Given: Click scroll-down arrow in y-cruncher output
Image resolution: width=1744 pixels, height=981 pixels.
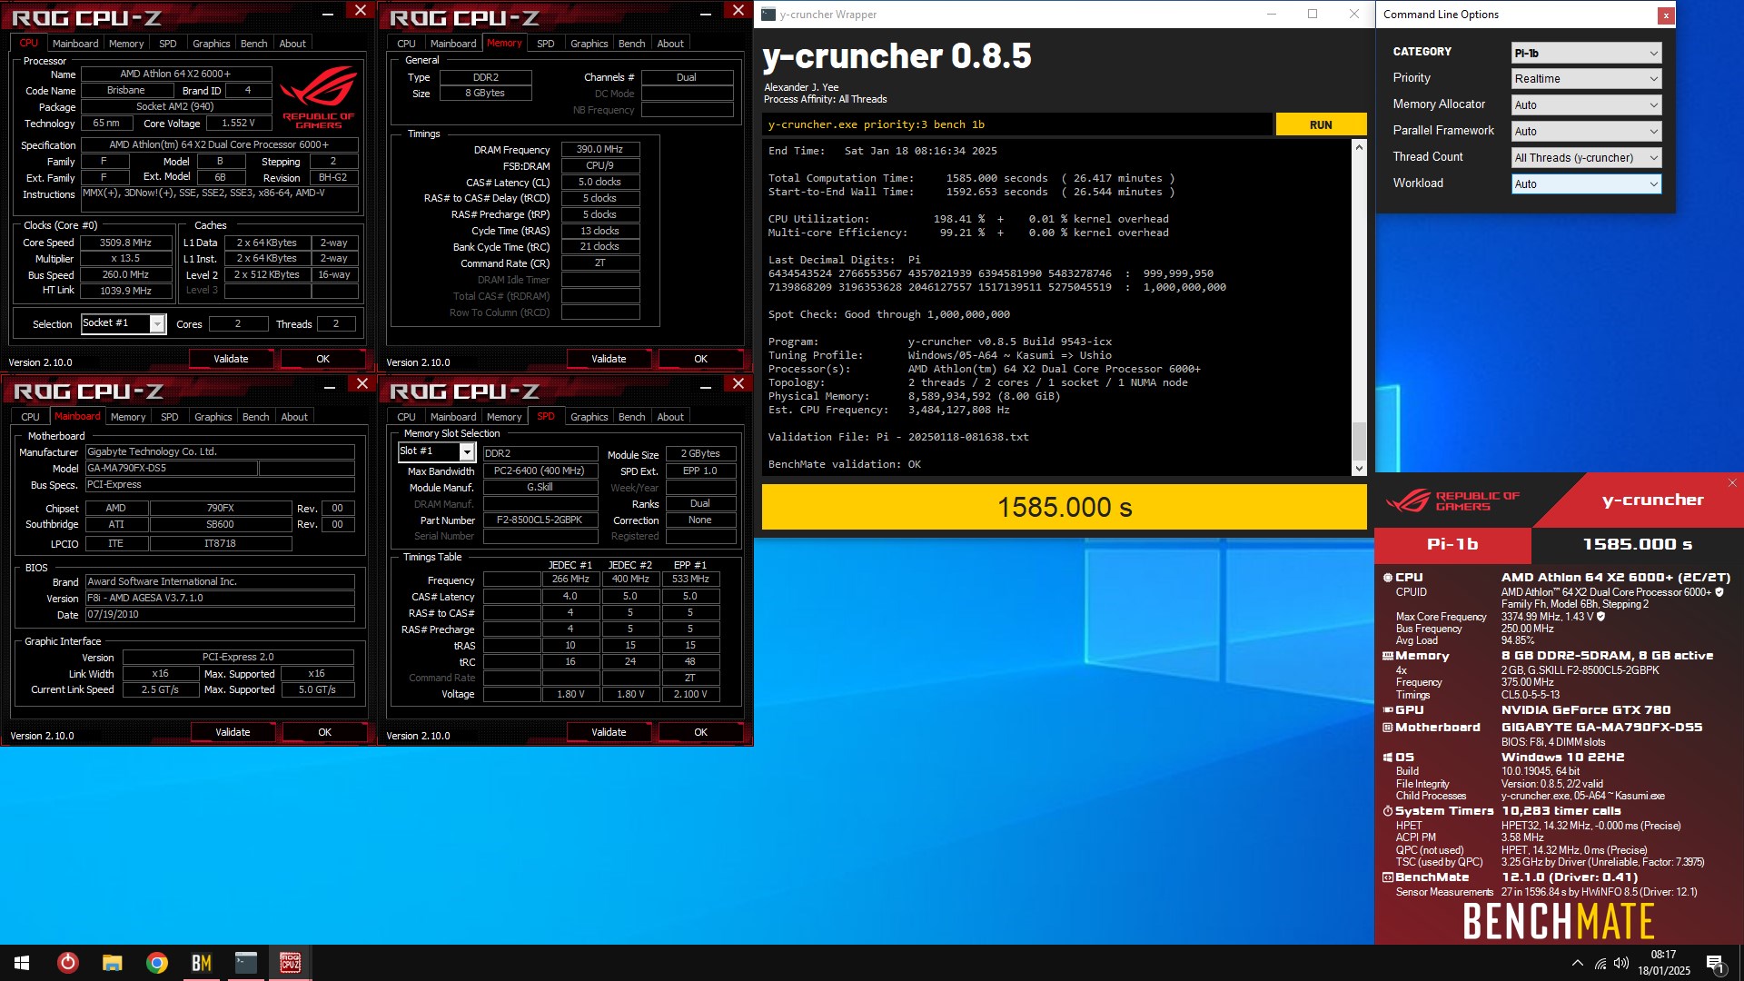Looking at the screenshot, I should click(x=1359, y=469).
